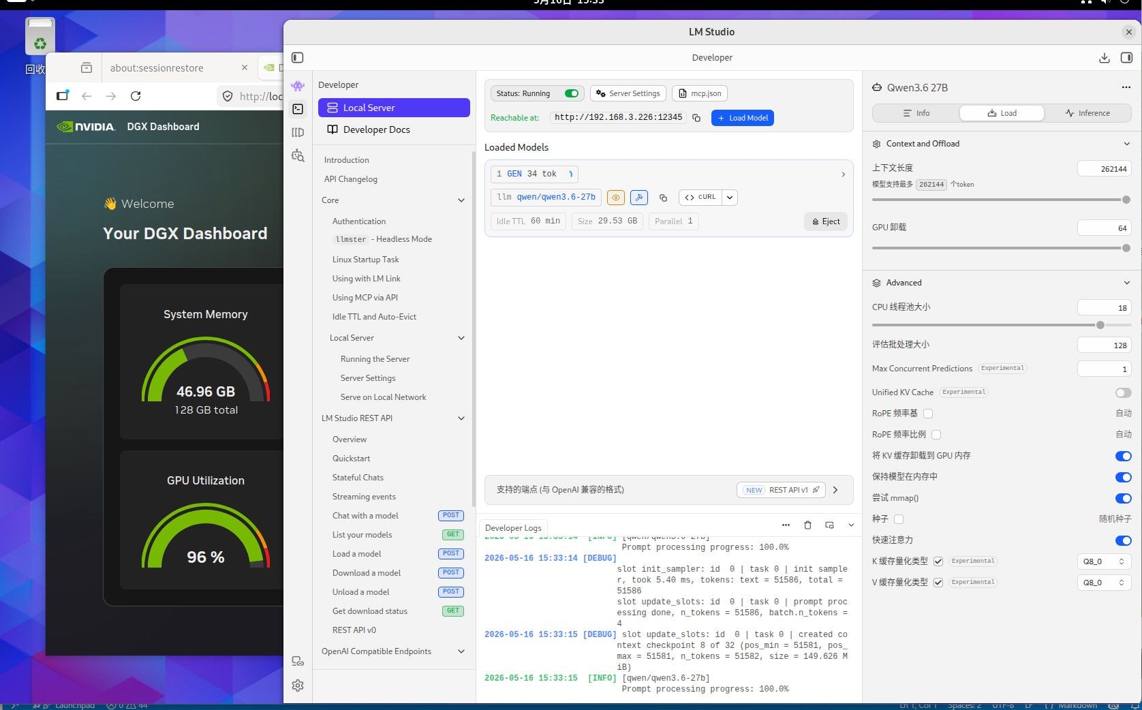Eject the loaded qwen3.6-27b model
The image size is (1142, 710).
coord(825,221)
